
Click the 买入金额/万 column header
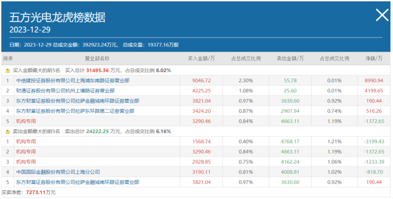[201, 59]
